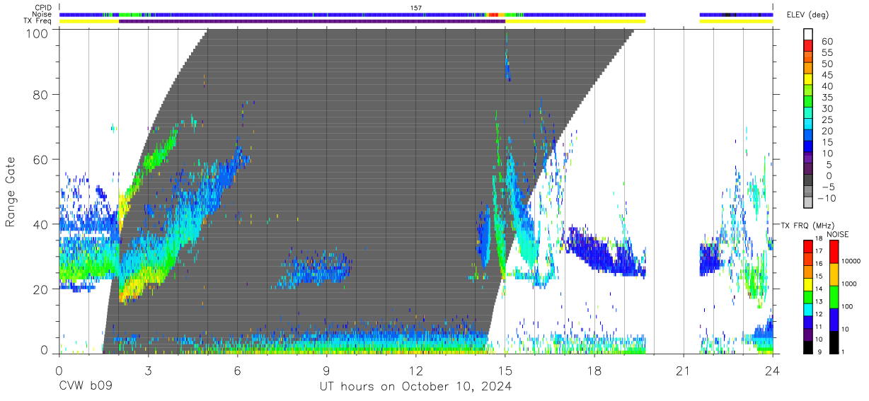Click the "6" tick on the UT hours axis
This screenshot has height=401, width=869.
click(x=238, y=370)
